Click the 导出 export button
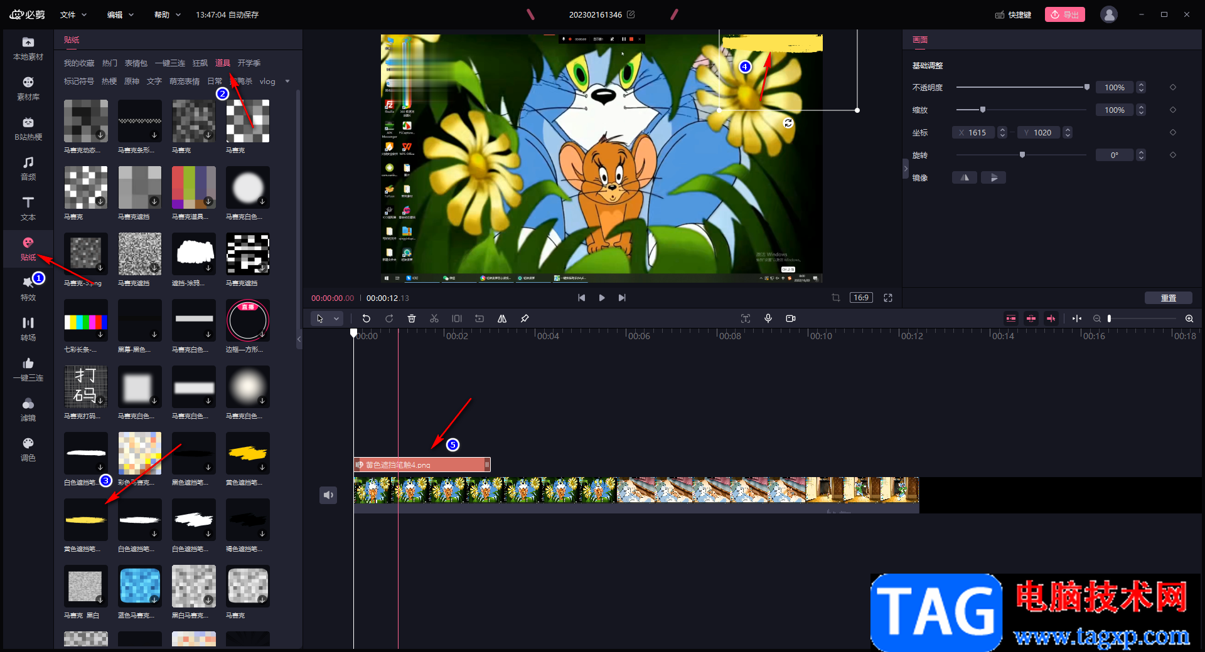 click(1065, 14)
